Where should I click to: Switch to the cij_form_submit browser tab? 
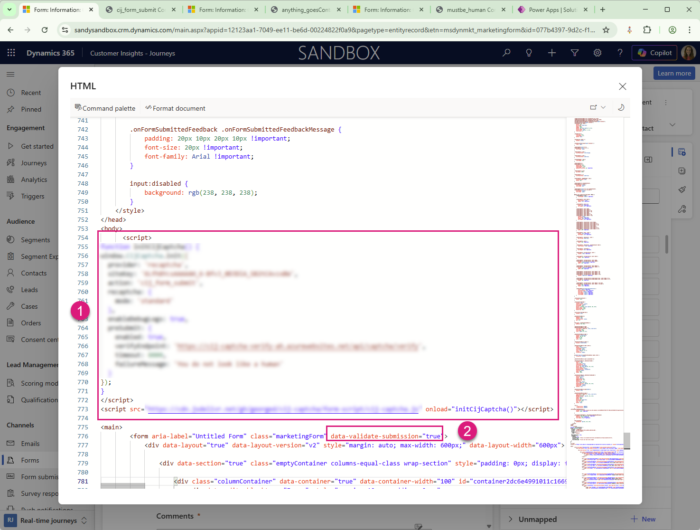tap(140, 9)
